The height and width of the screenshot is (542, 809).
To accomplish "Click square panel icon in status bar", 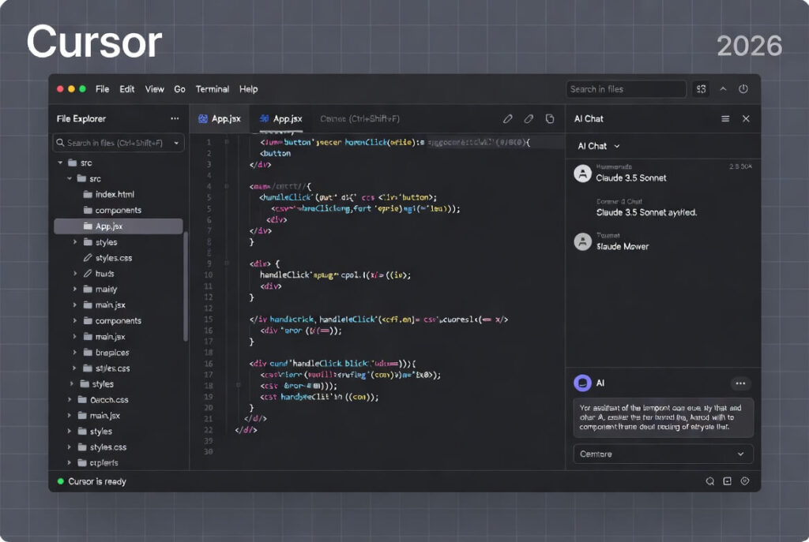I will (727, 481).
